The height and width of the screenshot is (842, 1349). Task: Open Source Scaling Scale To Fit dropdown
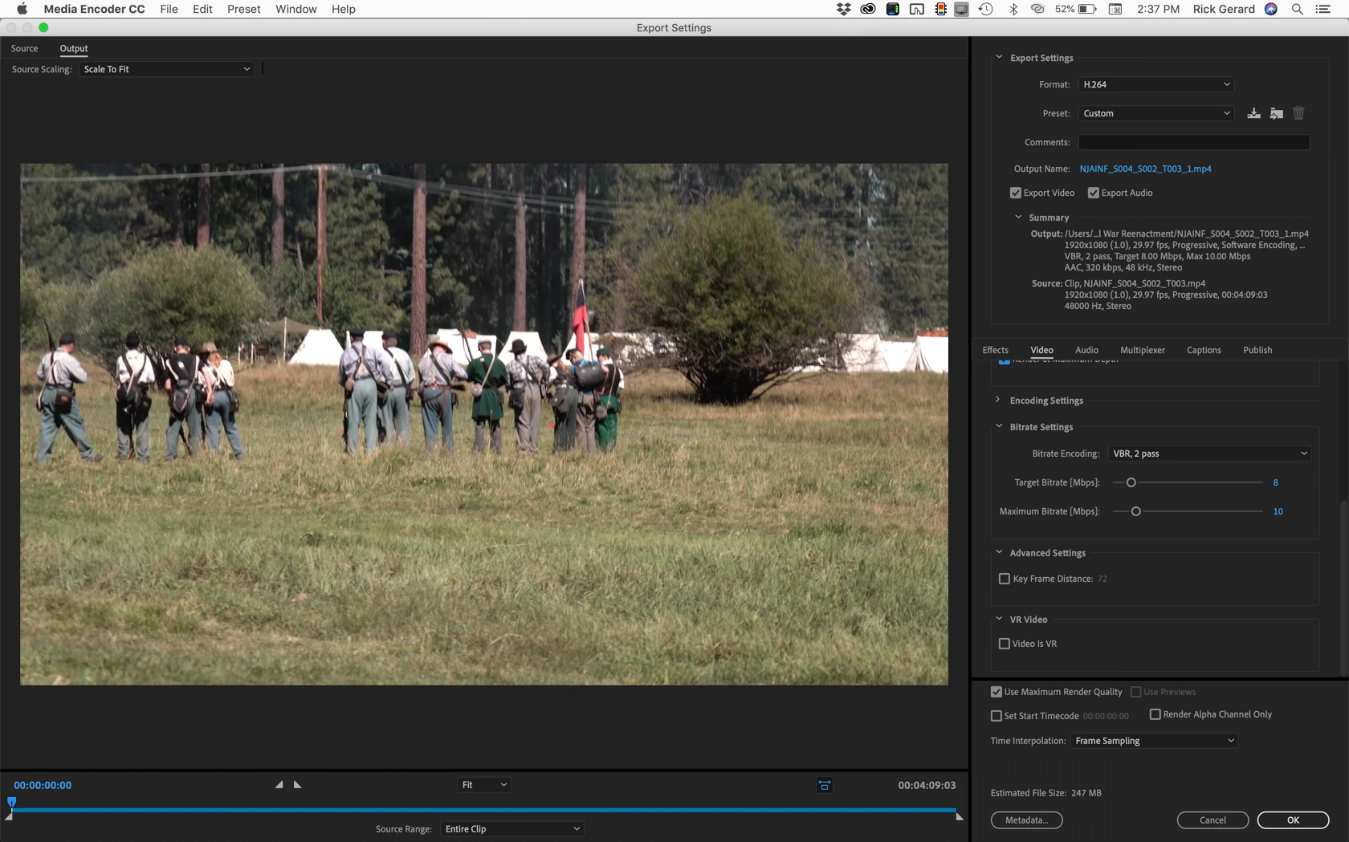[166, 69]
